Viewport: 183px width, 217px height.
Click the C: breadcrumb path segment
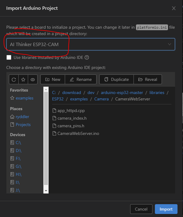point(54,92)
